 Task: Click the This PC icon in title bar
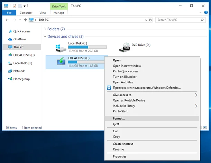(6, 6)
